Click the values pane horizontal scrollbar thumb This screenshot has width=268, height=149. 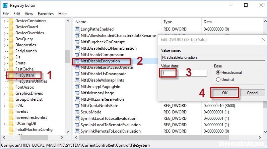[154, 137]
